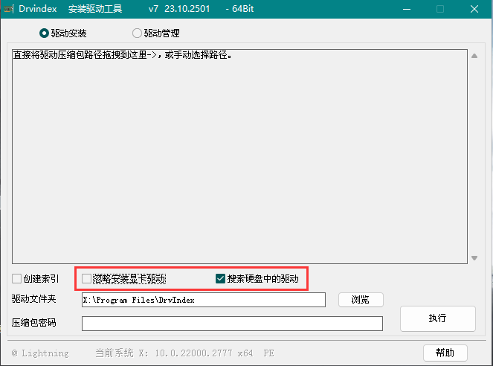Image resolution: width=493 pixels, height=366 pixels.
Task: Click the @ Lightning label in status bar
Action: [40, 353]
